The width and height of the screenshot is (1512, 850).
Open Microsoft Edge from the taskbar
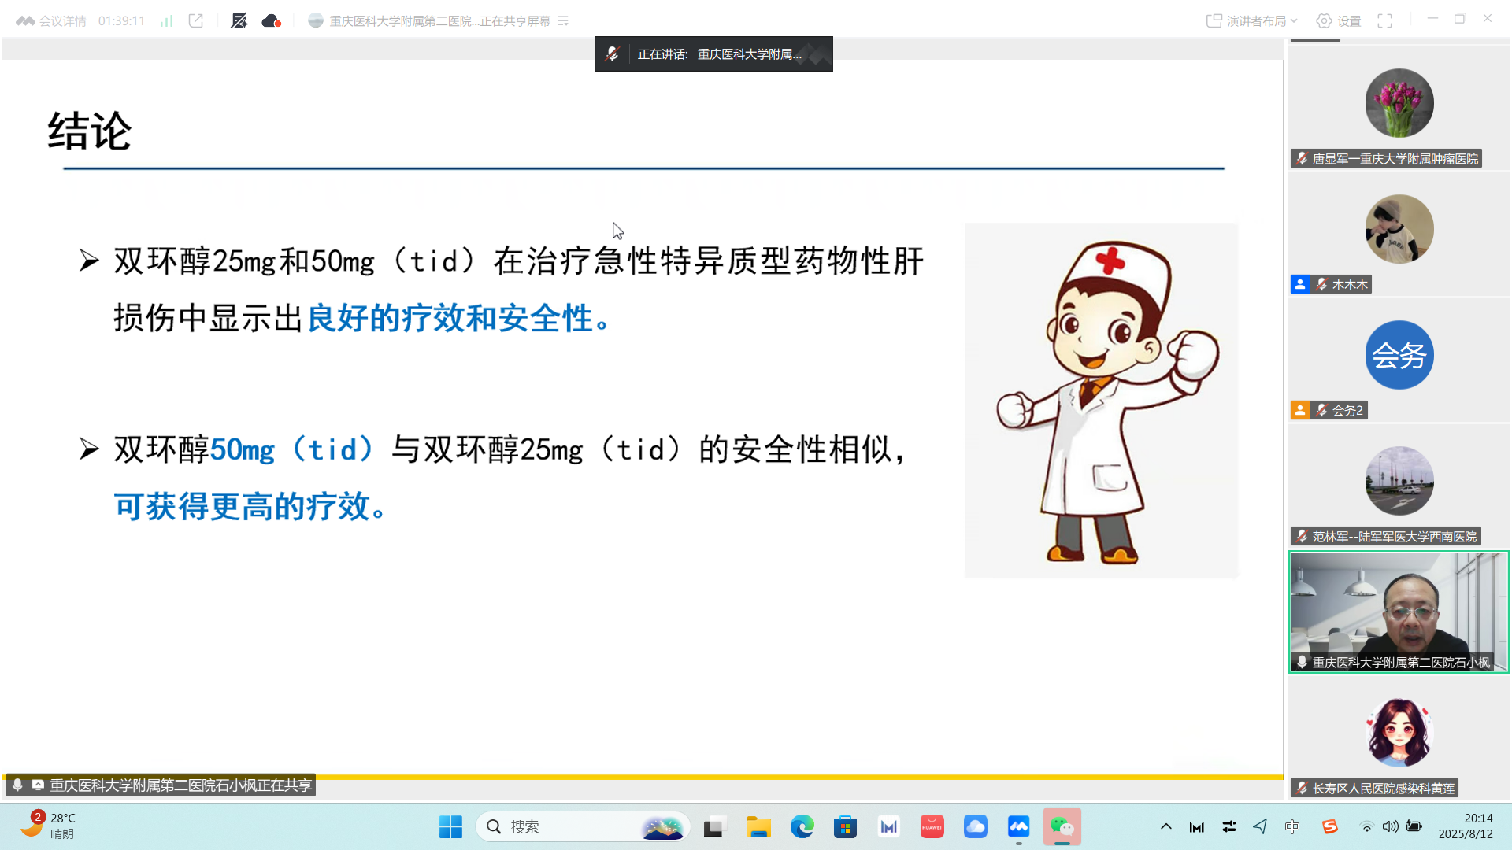tap(802, 827)
